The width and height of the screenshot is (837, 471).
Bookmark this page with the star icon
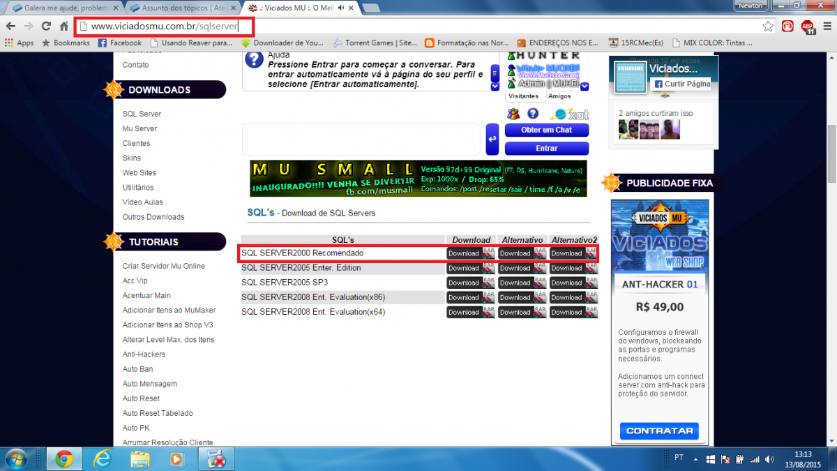(x=768, y=27)
